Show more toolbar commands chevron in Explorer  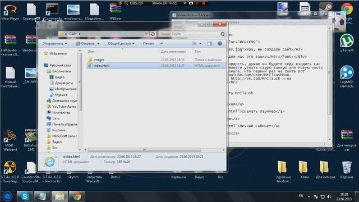[x=162, y=43]
